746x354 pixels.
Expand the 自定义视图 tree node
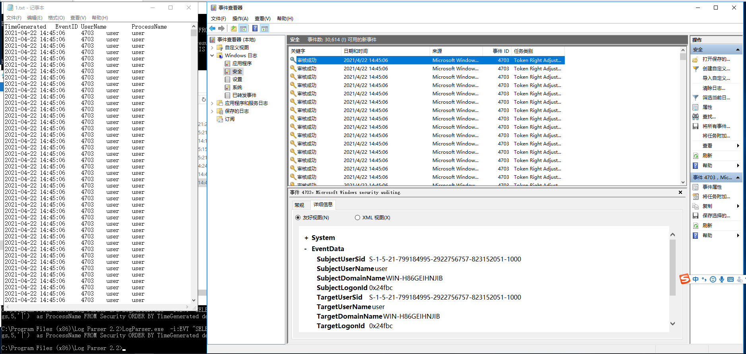click(x=212, y=48)
